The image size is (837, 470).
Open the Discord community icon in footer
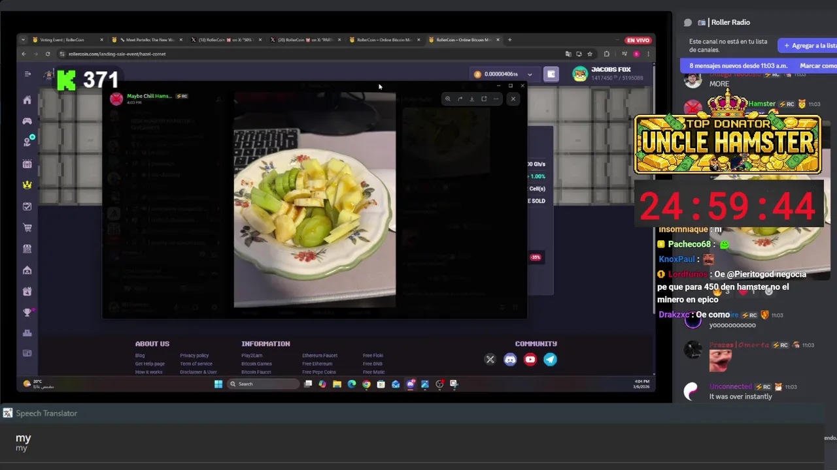[510, 359]
